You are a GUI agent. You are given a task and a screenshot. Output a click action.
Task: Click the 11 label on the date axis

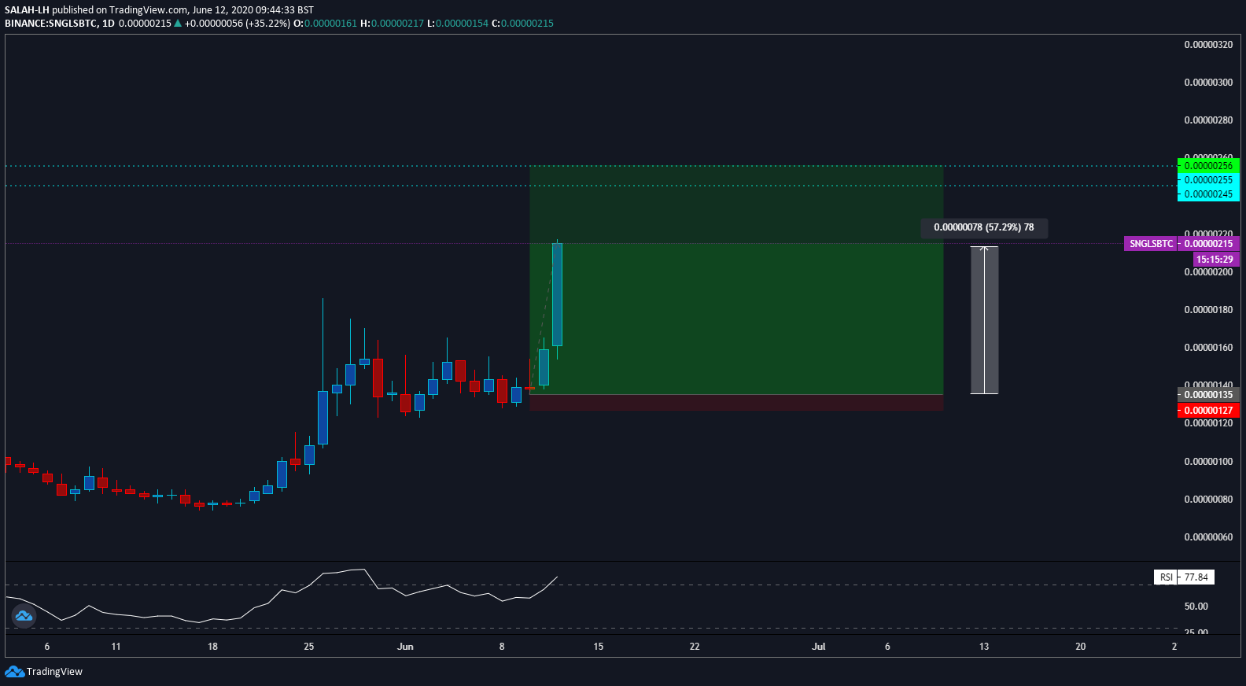116,647
